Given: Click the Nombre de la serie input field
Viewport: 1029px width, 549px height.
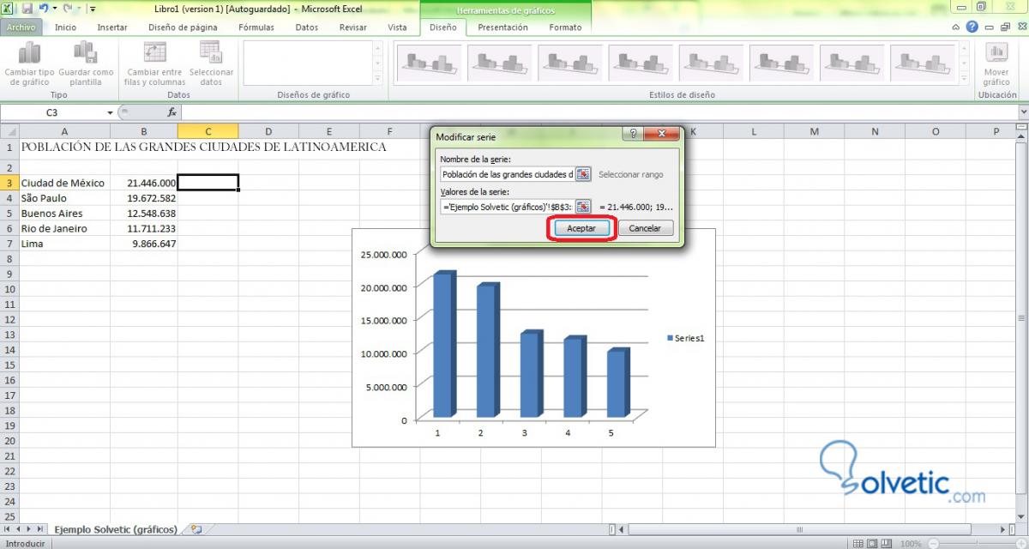Looking at the screenshot, I should pyautogui.click(x=507, y=174).
